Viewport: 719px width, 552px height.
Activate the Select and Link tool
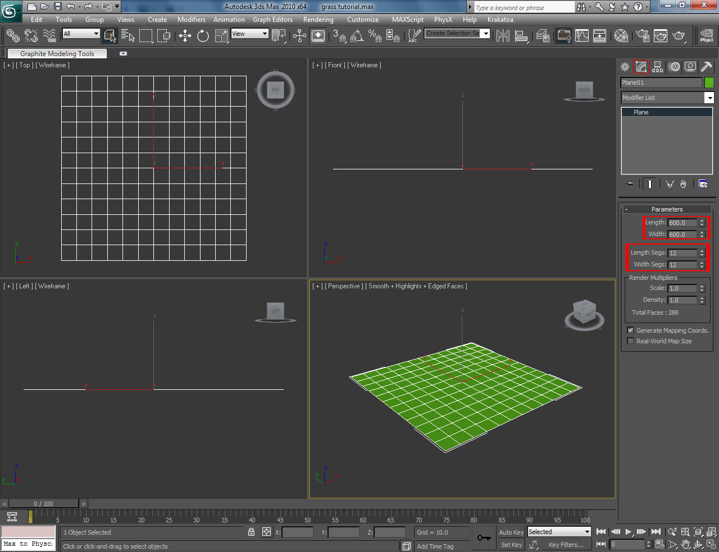pos(12,36)
